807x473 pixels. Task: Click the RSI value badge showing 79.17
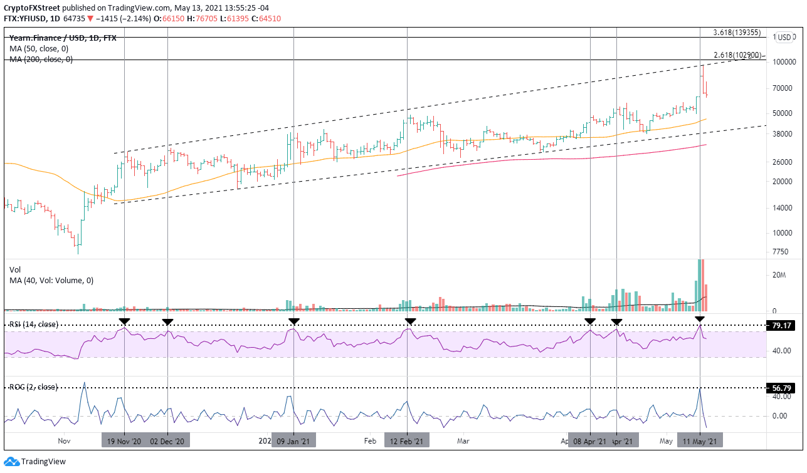coord(779,325)
